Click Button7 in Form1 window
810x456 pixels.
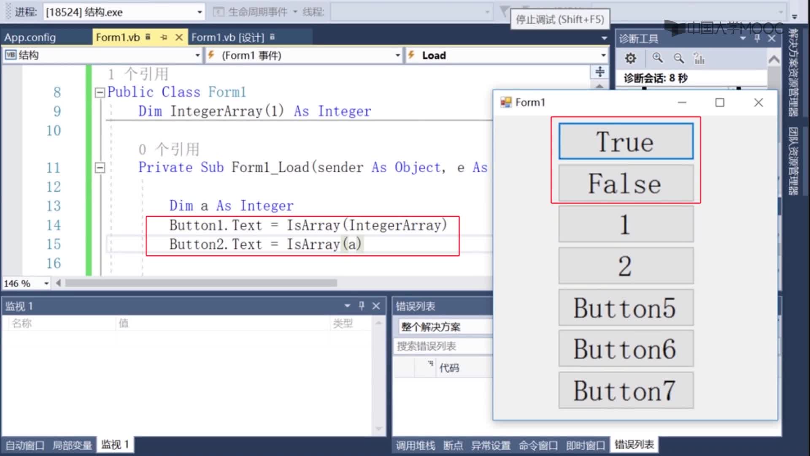click(626, 390)
